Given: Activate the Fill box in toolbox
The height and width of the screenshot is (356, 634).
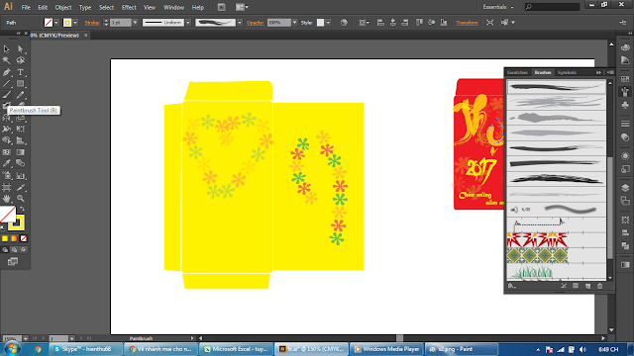Looking at the screenshot, I should (x=7, y=215).
